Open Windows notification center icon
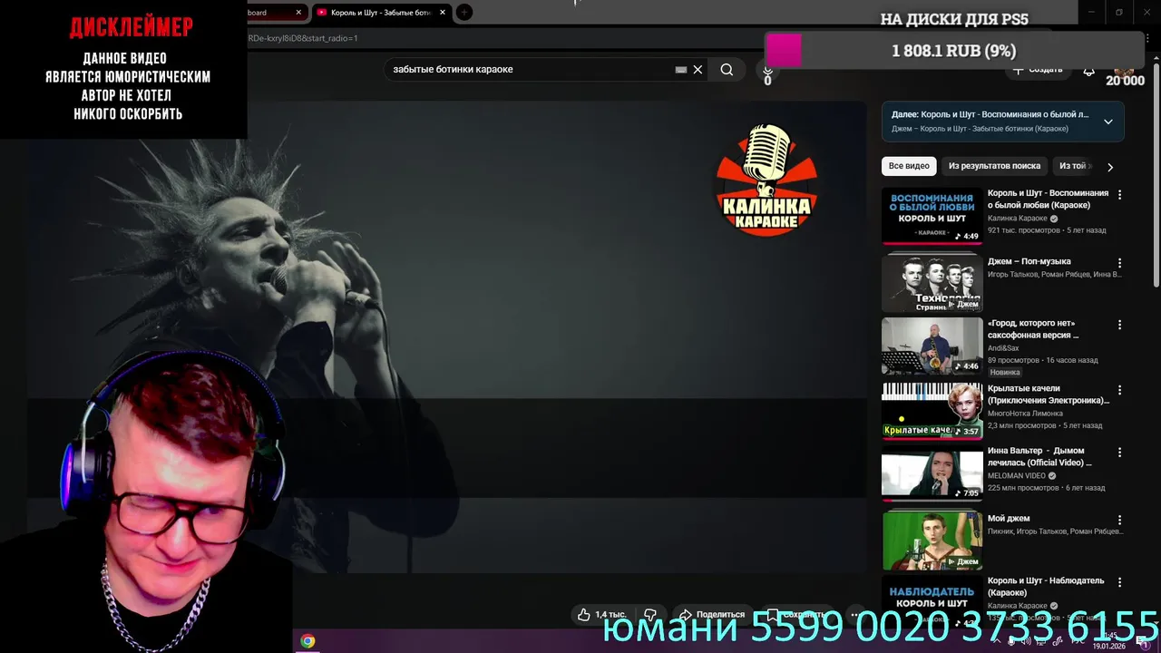This screenshot has width=1161, height=653. click(1144, 642)
